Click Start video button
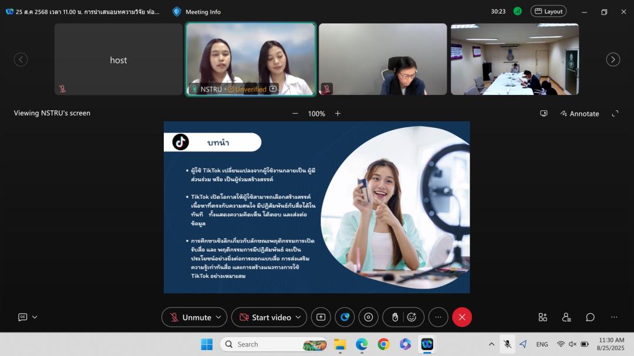This screenshot has width=634, height=356. coord(265,317)
